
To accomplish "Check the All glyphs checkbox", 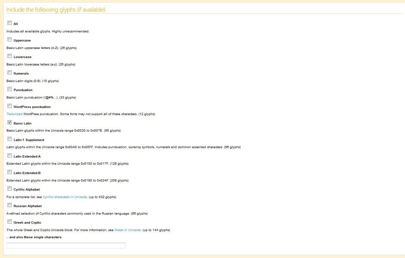I will coord(9,23).
